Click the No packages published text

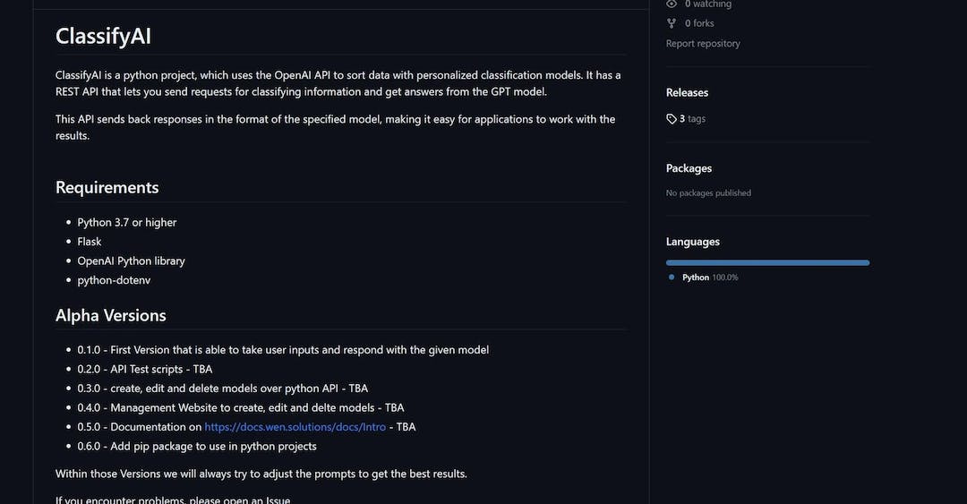coord(708,193)
